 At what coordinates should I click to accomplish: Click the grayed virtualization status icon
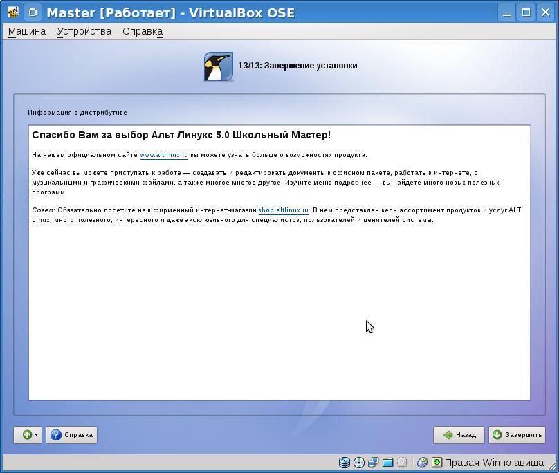[402, 463]
